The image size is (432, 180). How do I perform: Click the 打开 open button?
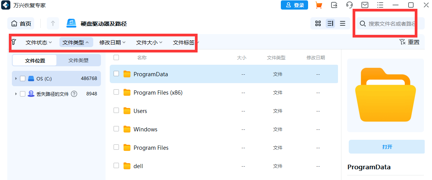pos(387,147)
